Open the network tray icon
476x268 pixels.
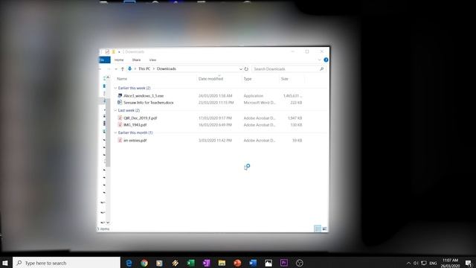click(x=424, y=263)
